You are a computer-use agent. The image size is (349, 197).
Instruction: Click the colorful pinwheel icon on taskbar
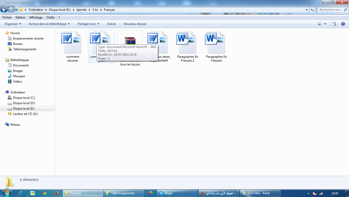tap(151, 193)
